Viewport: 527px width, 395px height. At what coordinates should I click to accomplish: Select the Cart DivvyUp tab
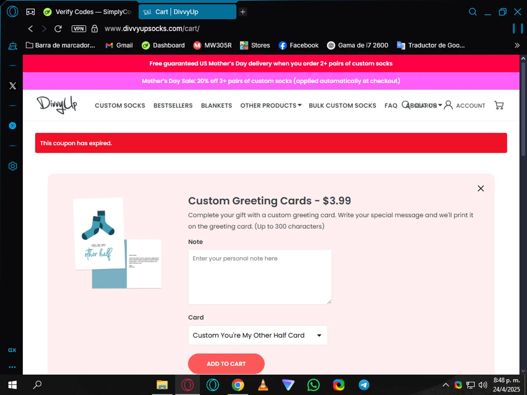point(187,12)
